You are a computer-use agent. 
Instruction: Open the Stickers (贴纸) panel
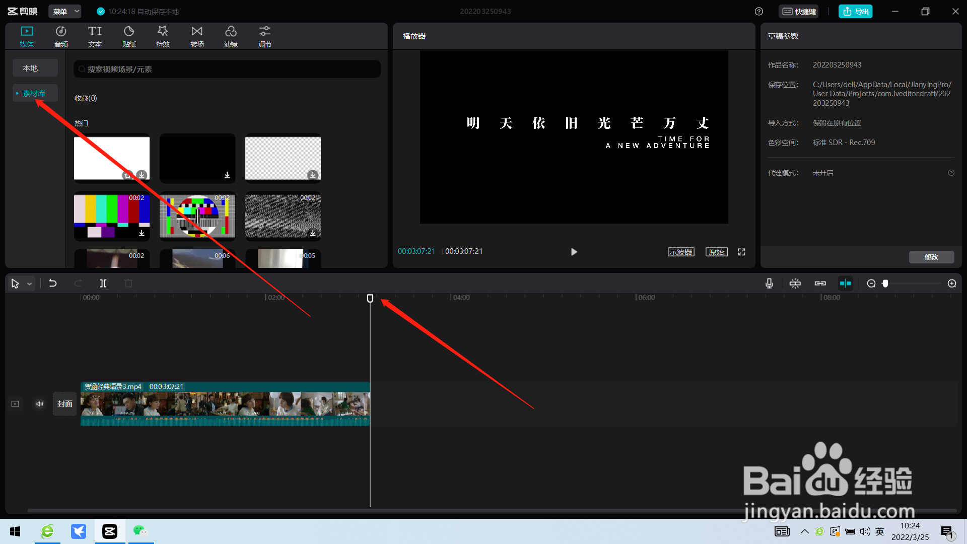click(x=129, y=37)
